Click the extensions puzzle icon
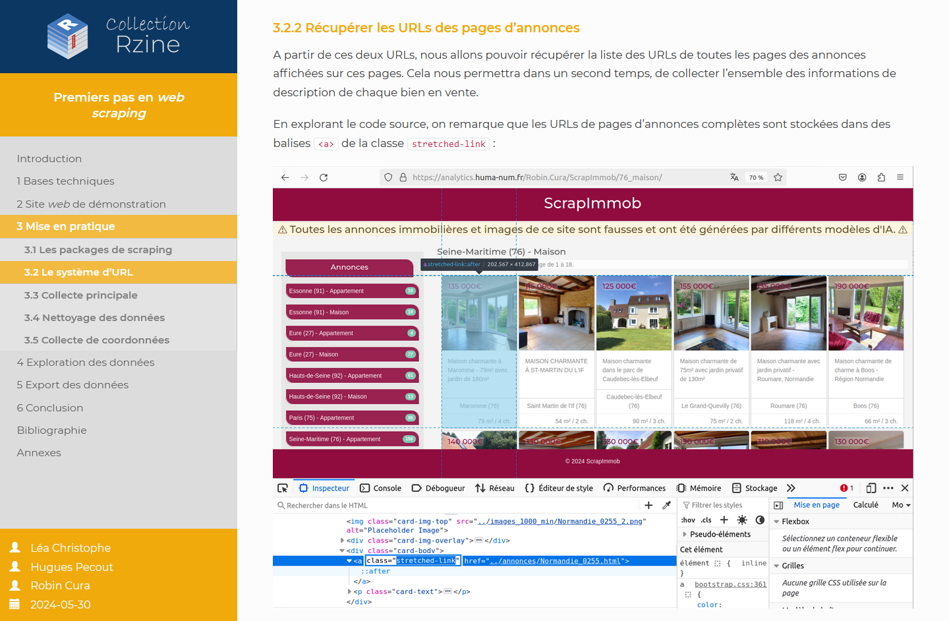The width and height of the screenshot is (949, 621). [x=881, y=177]
